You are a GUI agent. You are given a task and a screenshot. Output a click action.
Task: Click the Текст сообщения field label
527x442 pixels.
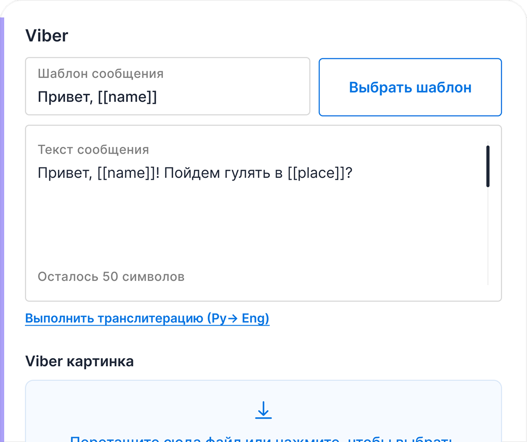(x=93, y=150)
